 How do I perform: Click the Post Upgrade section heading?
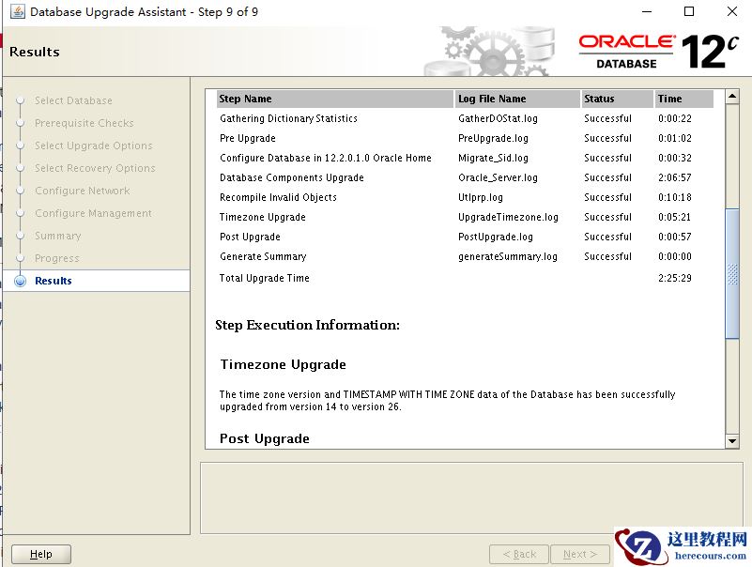(264, 438)
